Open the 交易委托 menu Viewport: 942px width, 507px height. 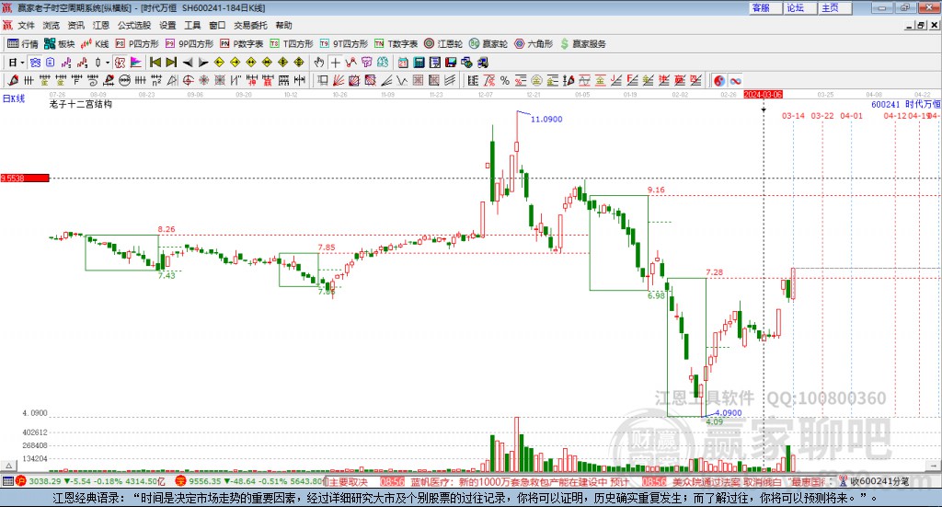(x=250, y=25)
